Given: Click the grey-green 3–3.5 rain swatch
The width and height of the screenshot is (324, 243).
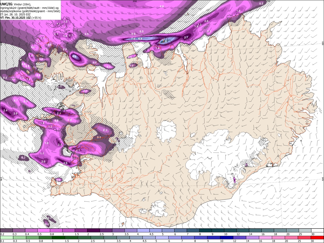Looking at the screenshot, I should tap(110, 238).
